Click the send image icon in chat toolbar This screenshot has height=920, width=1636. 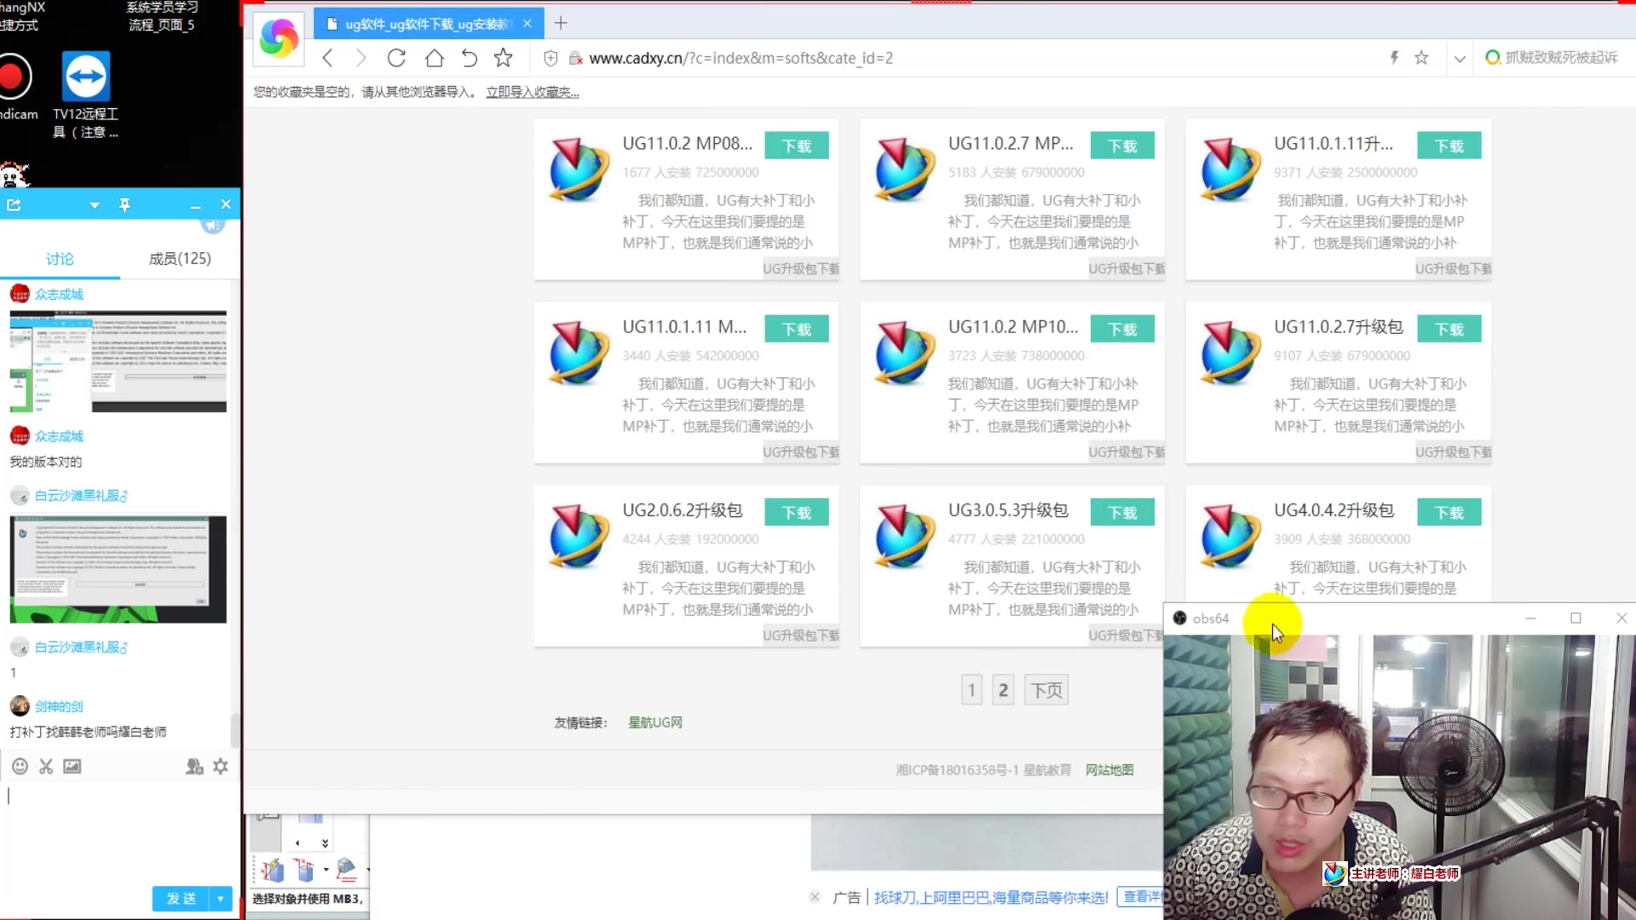(72, 766)
